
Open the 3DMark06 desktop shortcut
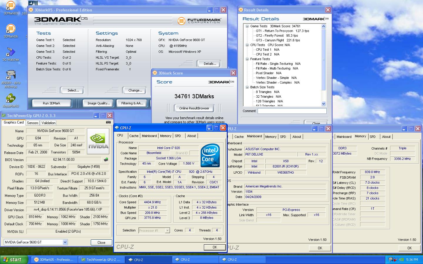tap(11, 31)
